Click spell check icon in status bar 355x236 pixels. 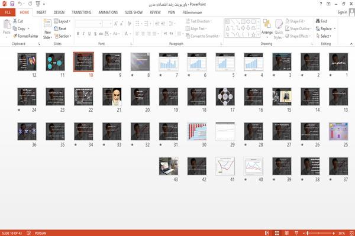(x=29, y=233)
